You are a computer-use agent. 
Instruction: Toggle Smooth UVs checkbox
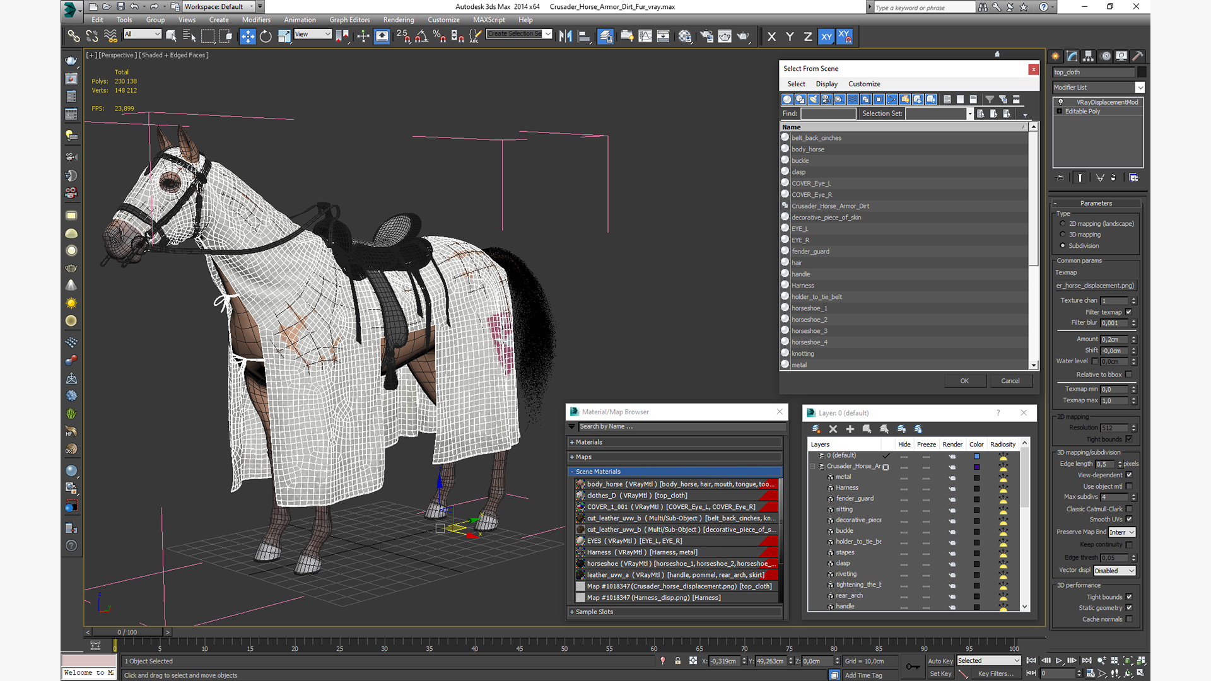click(x=1129, y=520)
